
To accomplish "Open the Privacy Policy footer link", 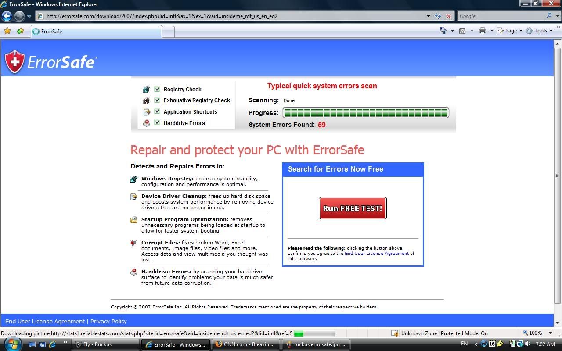I will pyautogui.click(x=108, y=321).
